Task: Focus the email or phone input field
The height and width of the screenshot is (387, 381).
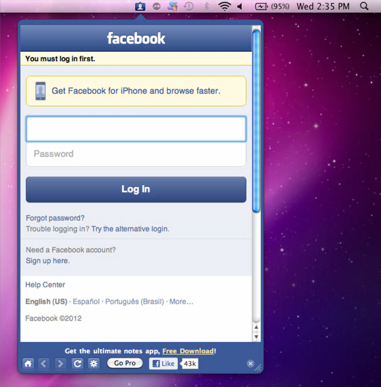Action: (x=136, y=129)
